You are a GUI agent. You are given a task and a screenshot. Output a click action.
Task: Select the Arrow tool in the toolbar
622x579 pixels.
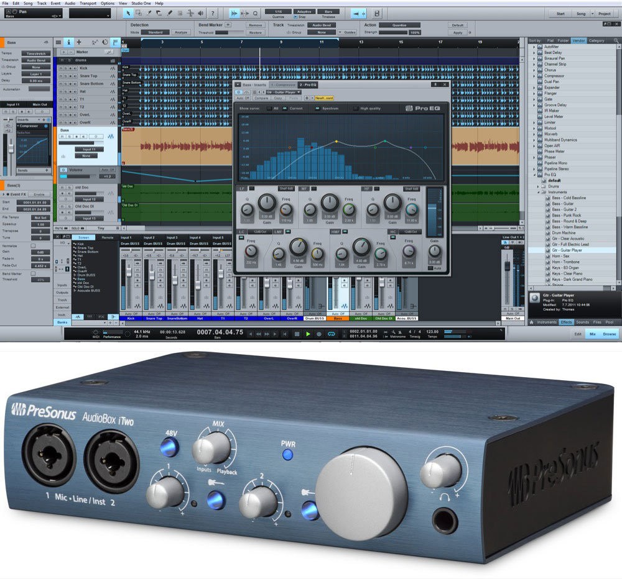(x=128, y=13)
